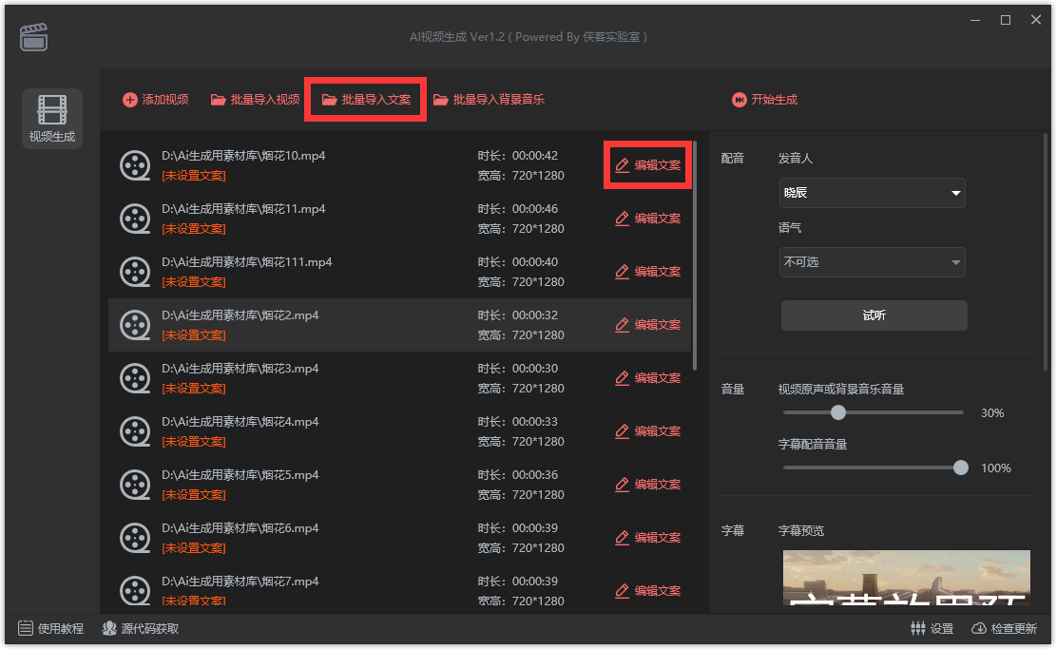Open the 设置 sliders icon in status bar

click(x=918, y=628)
